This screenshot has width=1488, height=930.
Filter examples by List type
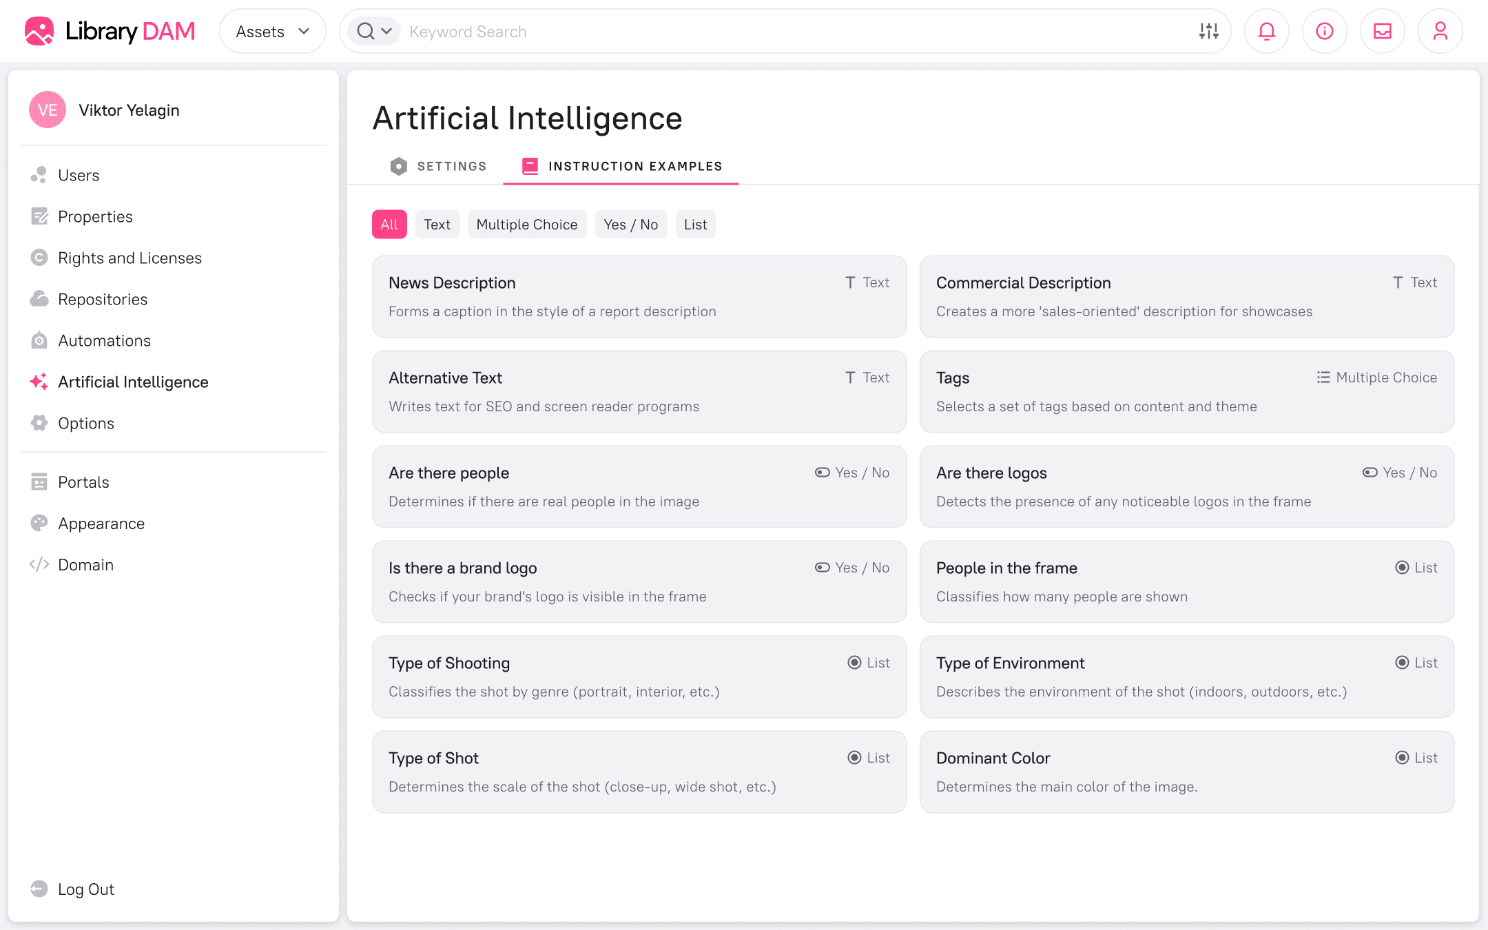(695, 225)
